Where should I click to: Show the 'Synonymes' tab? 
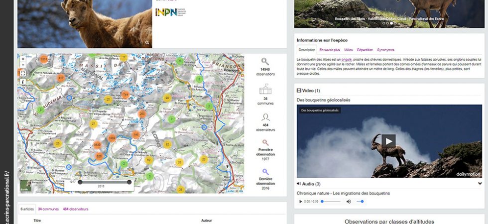pos(385,50)
